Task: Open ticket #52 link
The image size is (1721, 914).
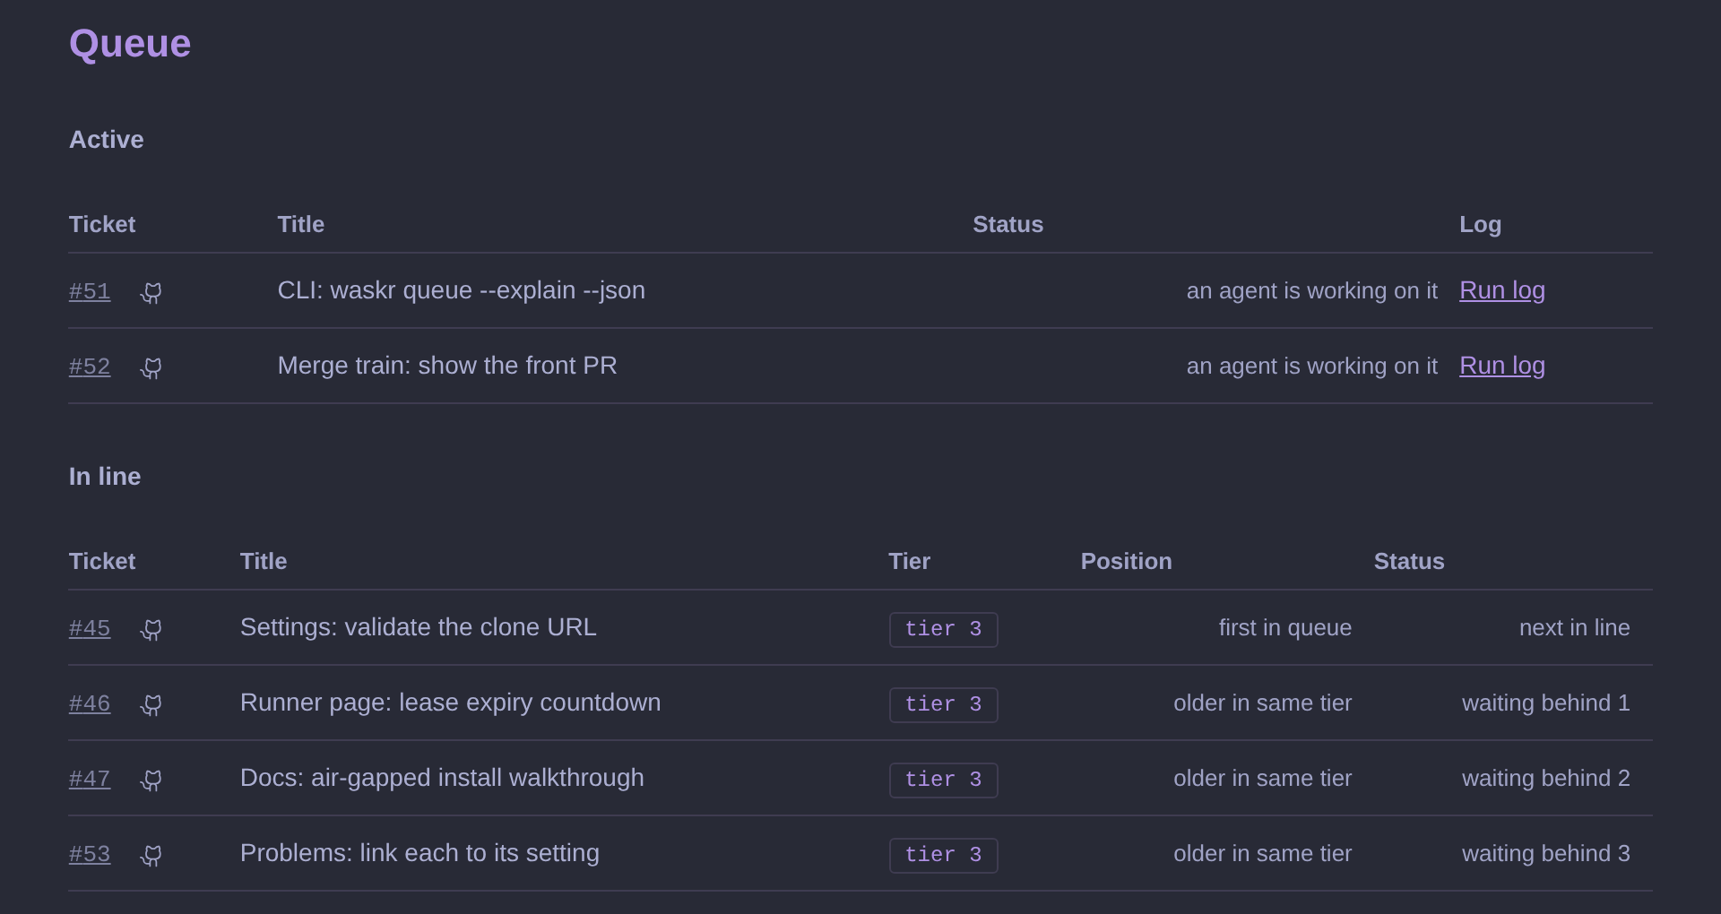Action: coord(90,366)
